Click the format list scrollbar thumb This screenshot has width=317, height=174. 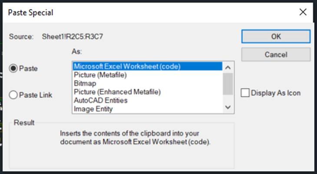tap(228, 83)
